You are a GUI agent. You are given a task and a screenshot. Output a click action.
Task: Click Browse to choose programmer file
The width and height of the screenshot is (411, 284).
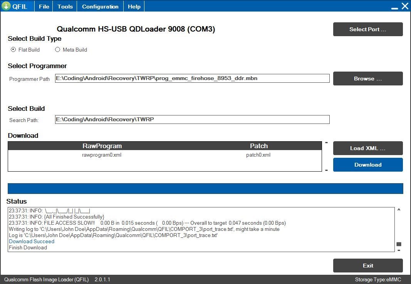tap(368, 79)
